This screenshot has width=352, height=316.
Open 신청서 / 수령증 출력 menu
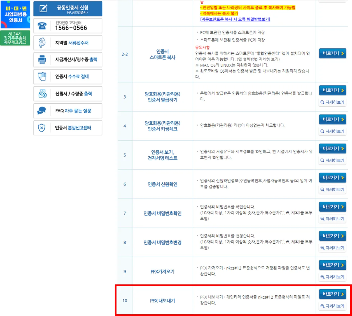(68, 94)
